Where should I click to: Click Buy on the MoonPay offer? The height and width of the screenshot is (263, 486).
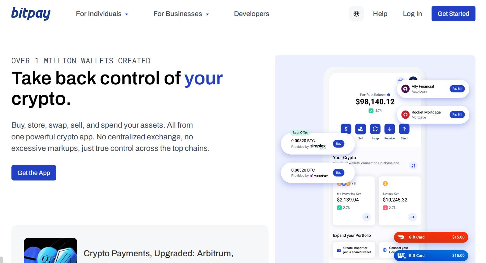(338, 173)
